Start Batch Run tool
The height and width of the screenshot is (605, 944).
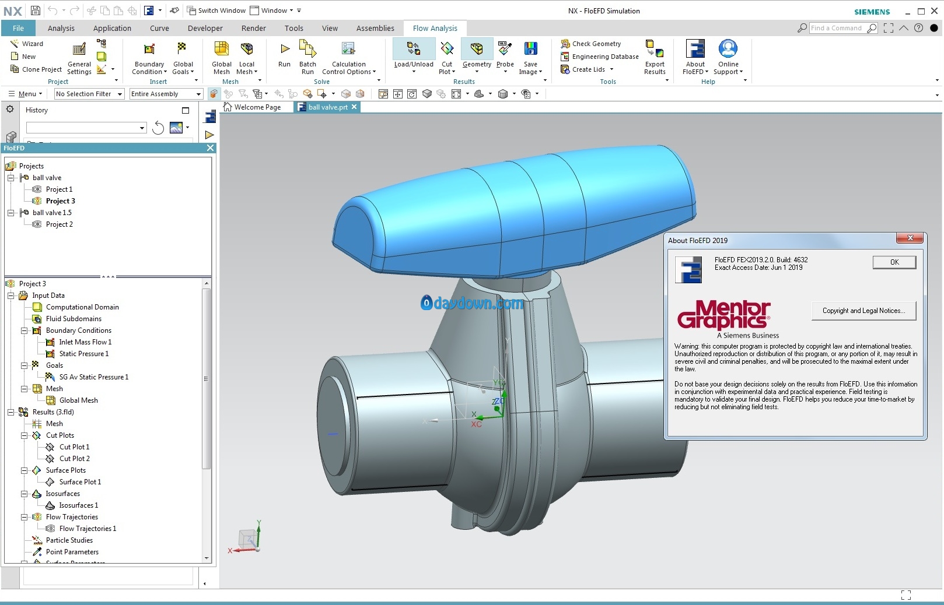pos(307,58)
